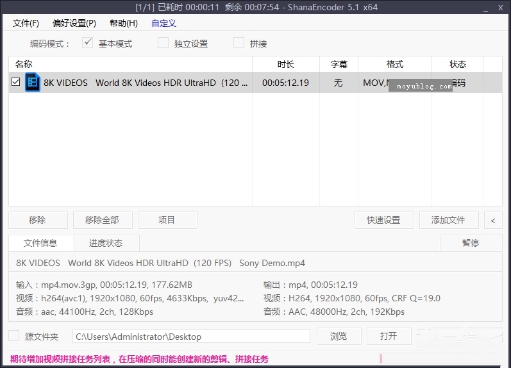Click the output 视频：H264 CRF Q=19.0 line
The height and width of the screenshot is (368, 511).
(351, 298)
